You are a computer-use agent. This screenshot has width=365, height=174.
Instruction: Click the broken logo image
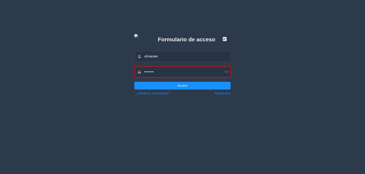coord(136,36)
